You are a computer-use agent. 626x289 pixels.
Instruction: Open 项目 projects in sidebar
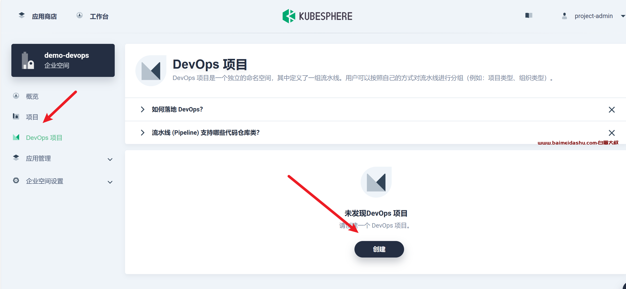click(x=32, y=117)
